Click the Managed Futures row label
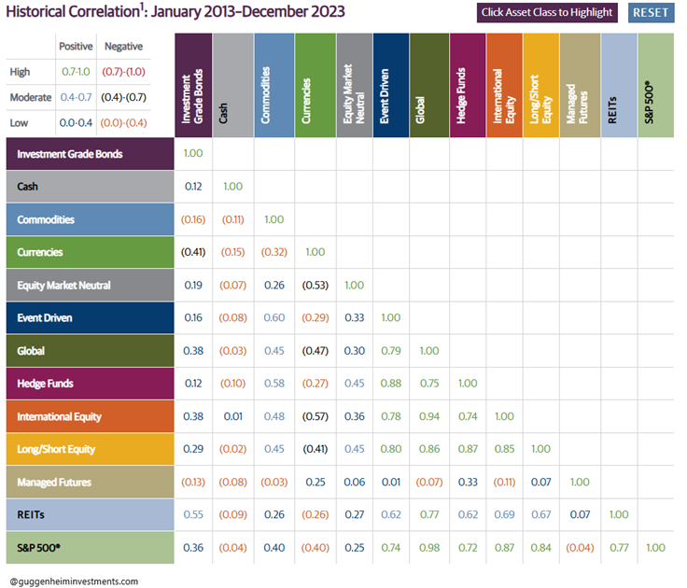The image size is (687, 588). pos(90,482)
